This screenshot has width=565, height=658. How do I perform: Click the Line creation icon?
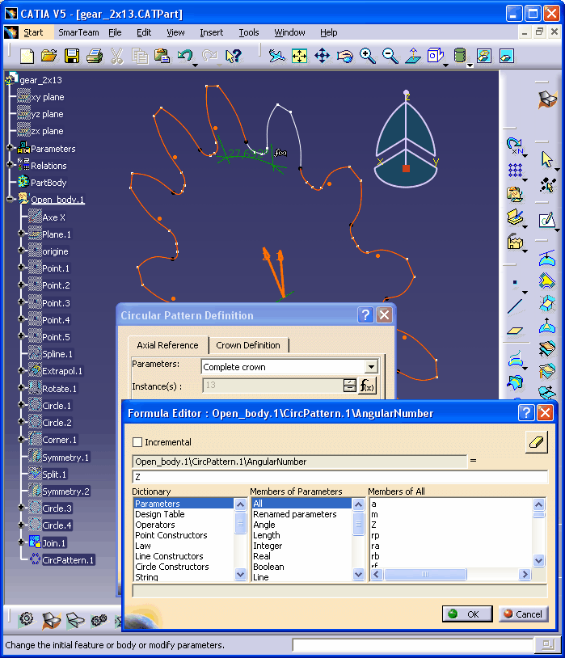click(515, 306)
